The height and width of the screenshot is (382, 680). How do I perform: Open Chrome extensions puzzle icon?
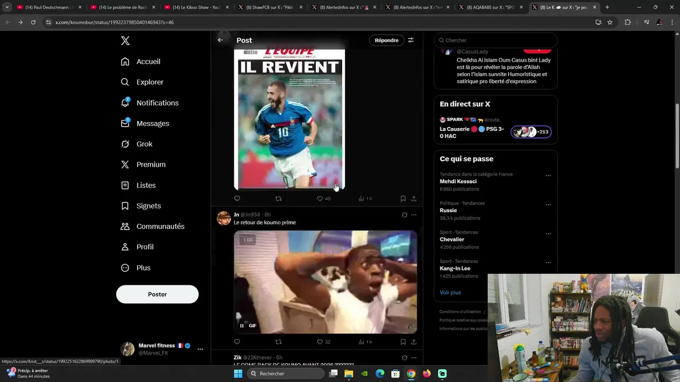(628, 22)
